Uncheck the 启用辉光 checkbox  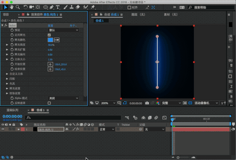pos(49,35)
